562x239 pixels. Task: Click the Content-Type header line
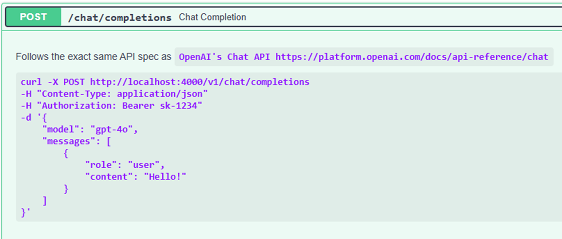click(114, 94)
